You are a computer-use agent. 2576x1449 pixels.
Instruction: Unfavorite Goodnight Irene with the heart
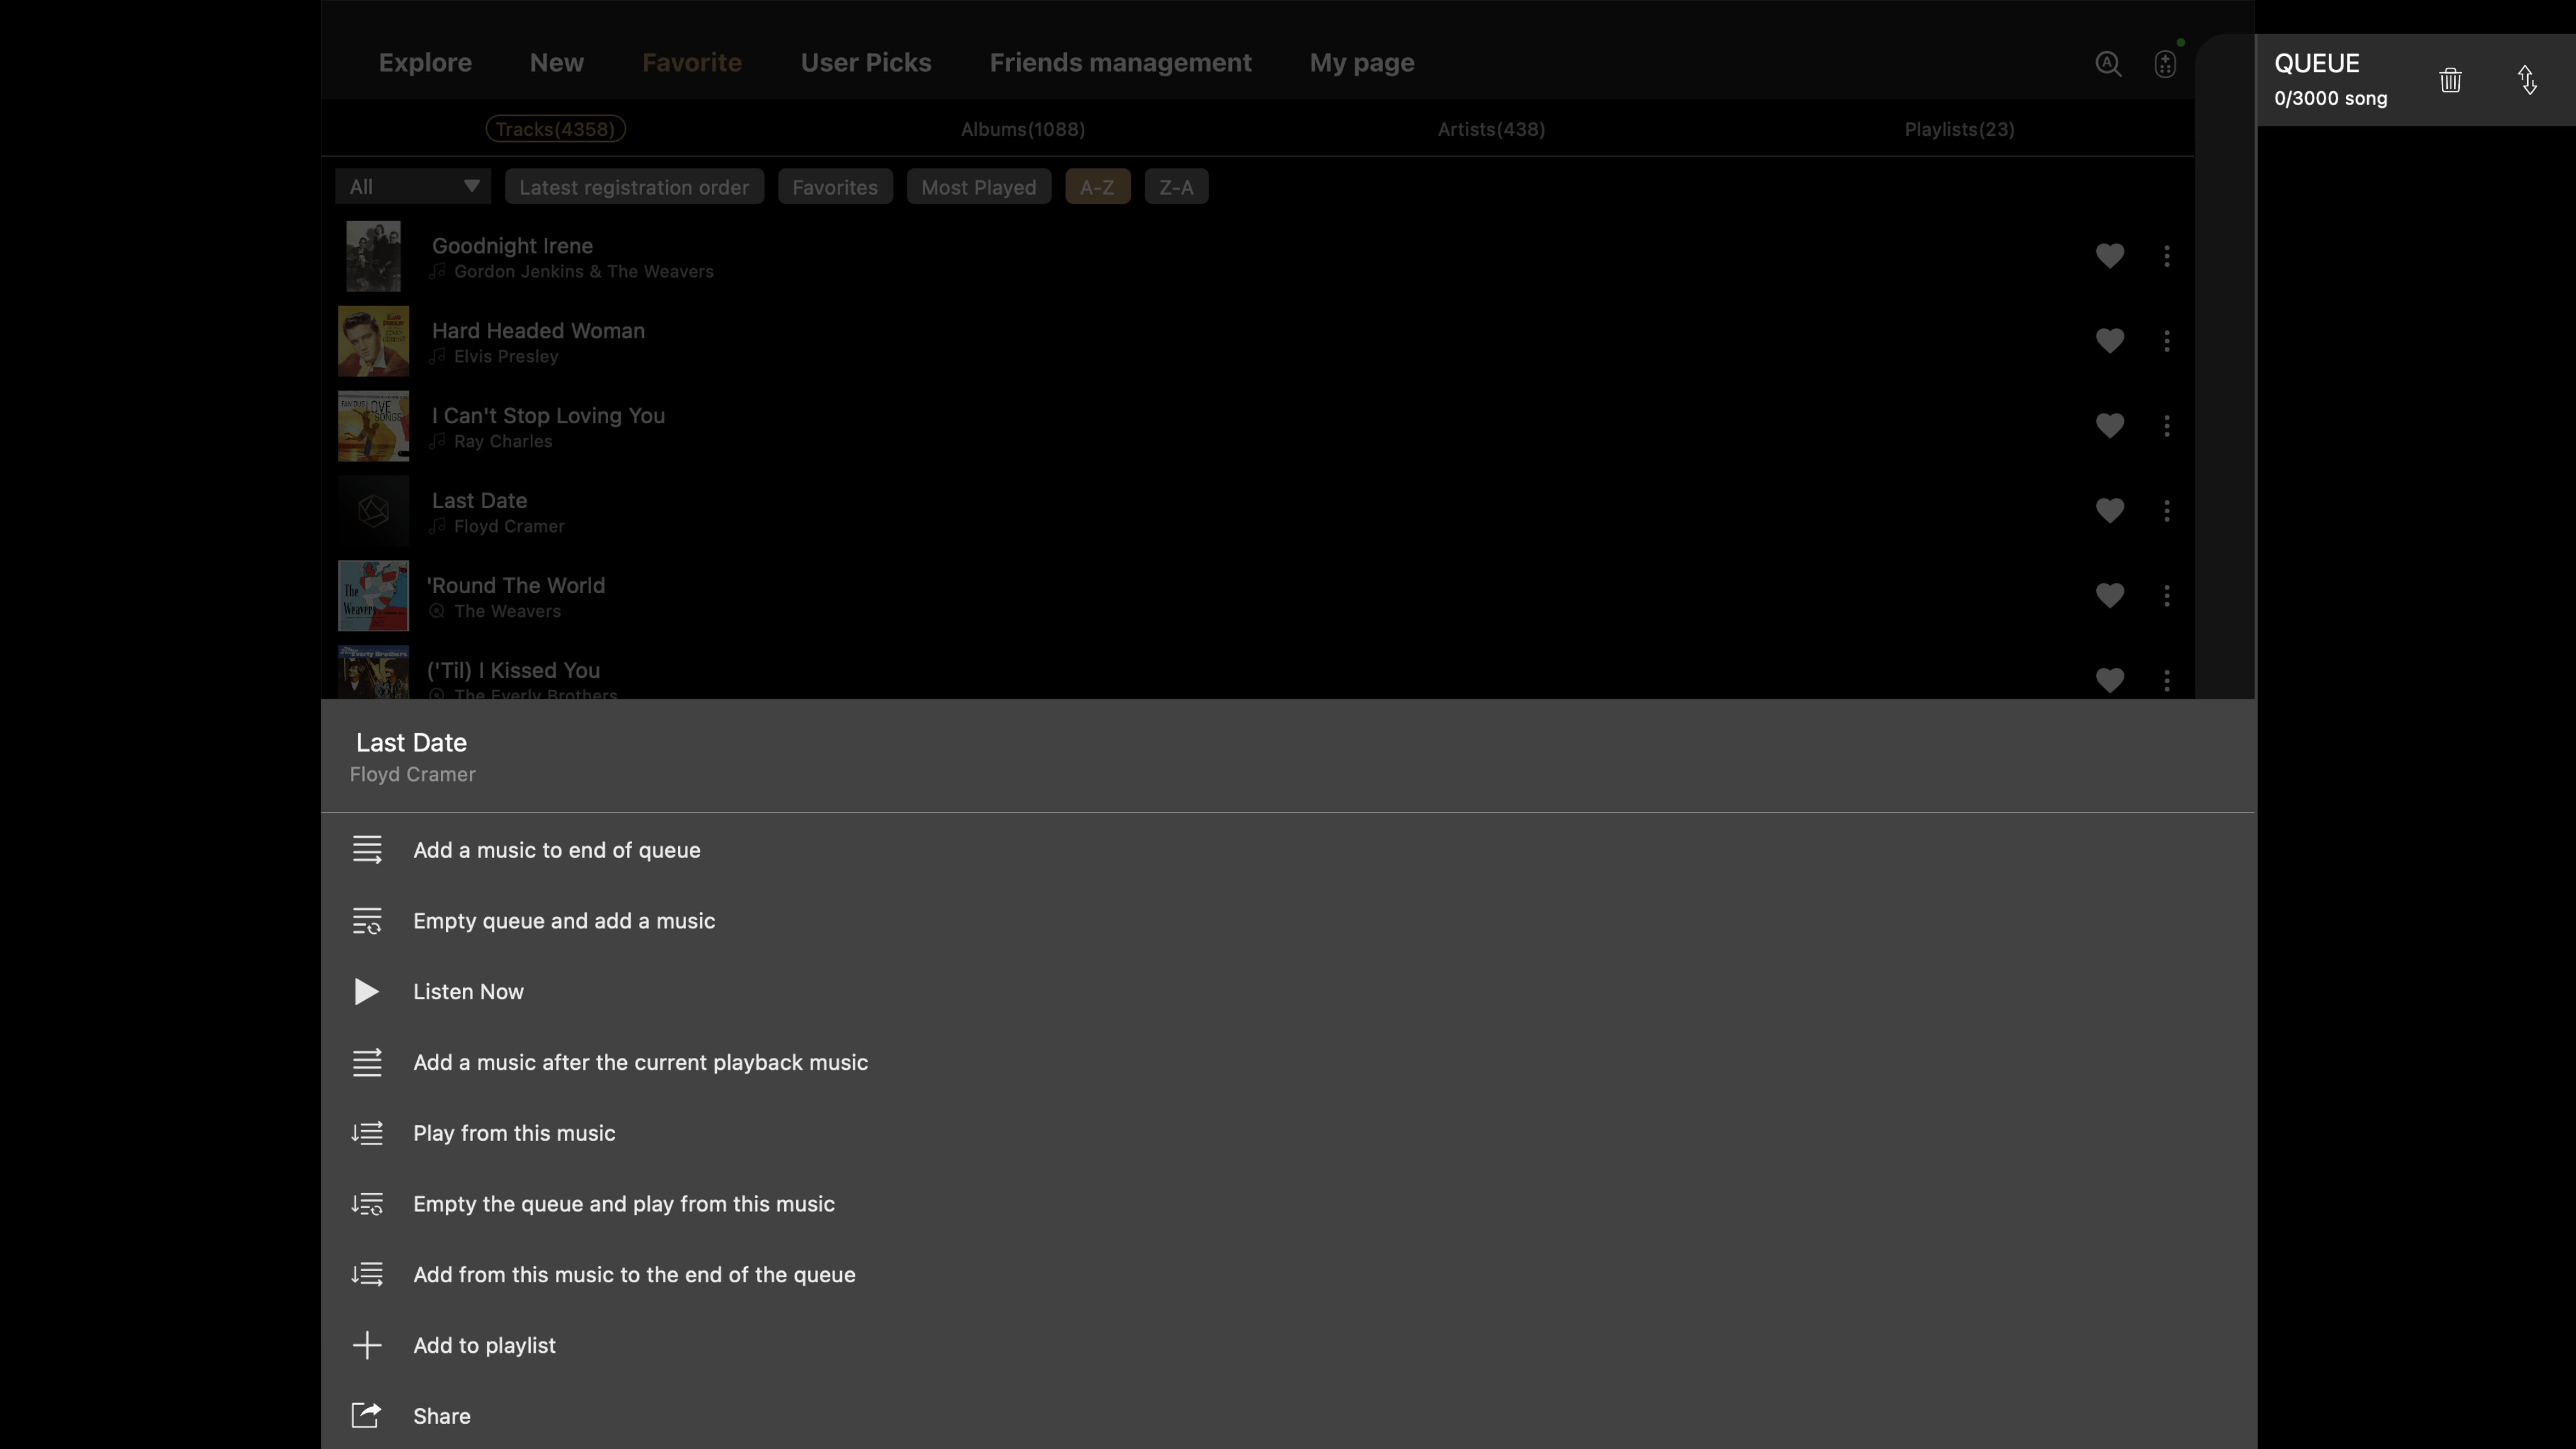tap(2110, 257)
